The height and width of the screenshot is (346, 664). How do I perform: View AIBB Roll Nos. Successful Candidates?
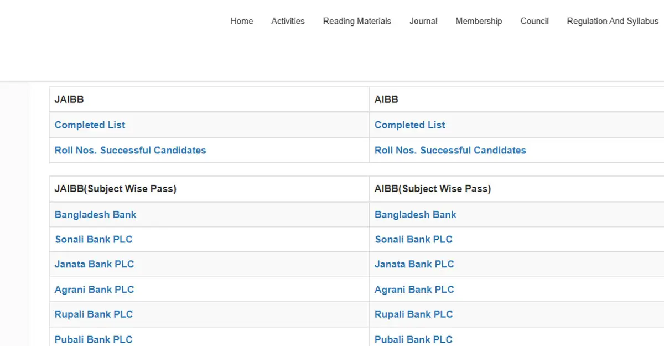(x=450, y=150)
